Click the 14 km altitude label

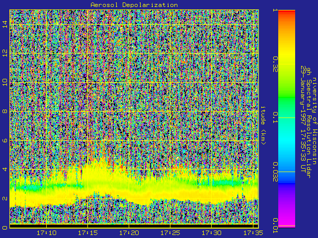pos(4,24)
